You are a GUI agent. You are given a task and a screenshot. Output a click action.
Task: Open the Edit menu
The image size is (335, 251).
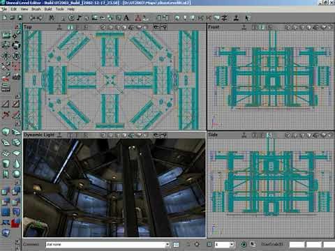point(14,9)
